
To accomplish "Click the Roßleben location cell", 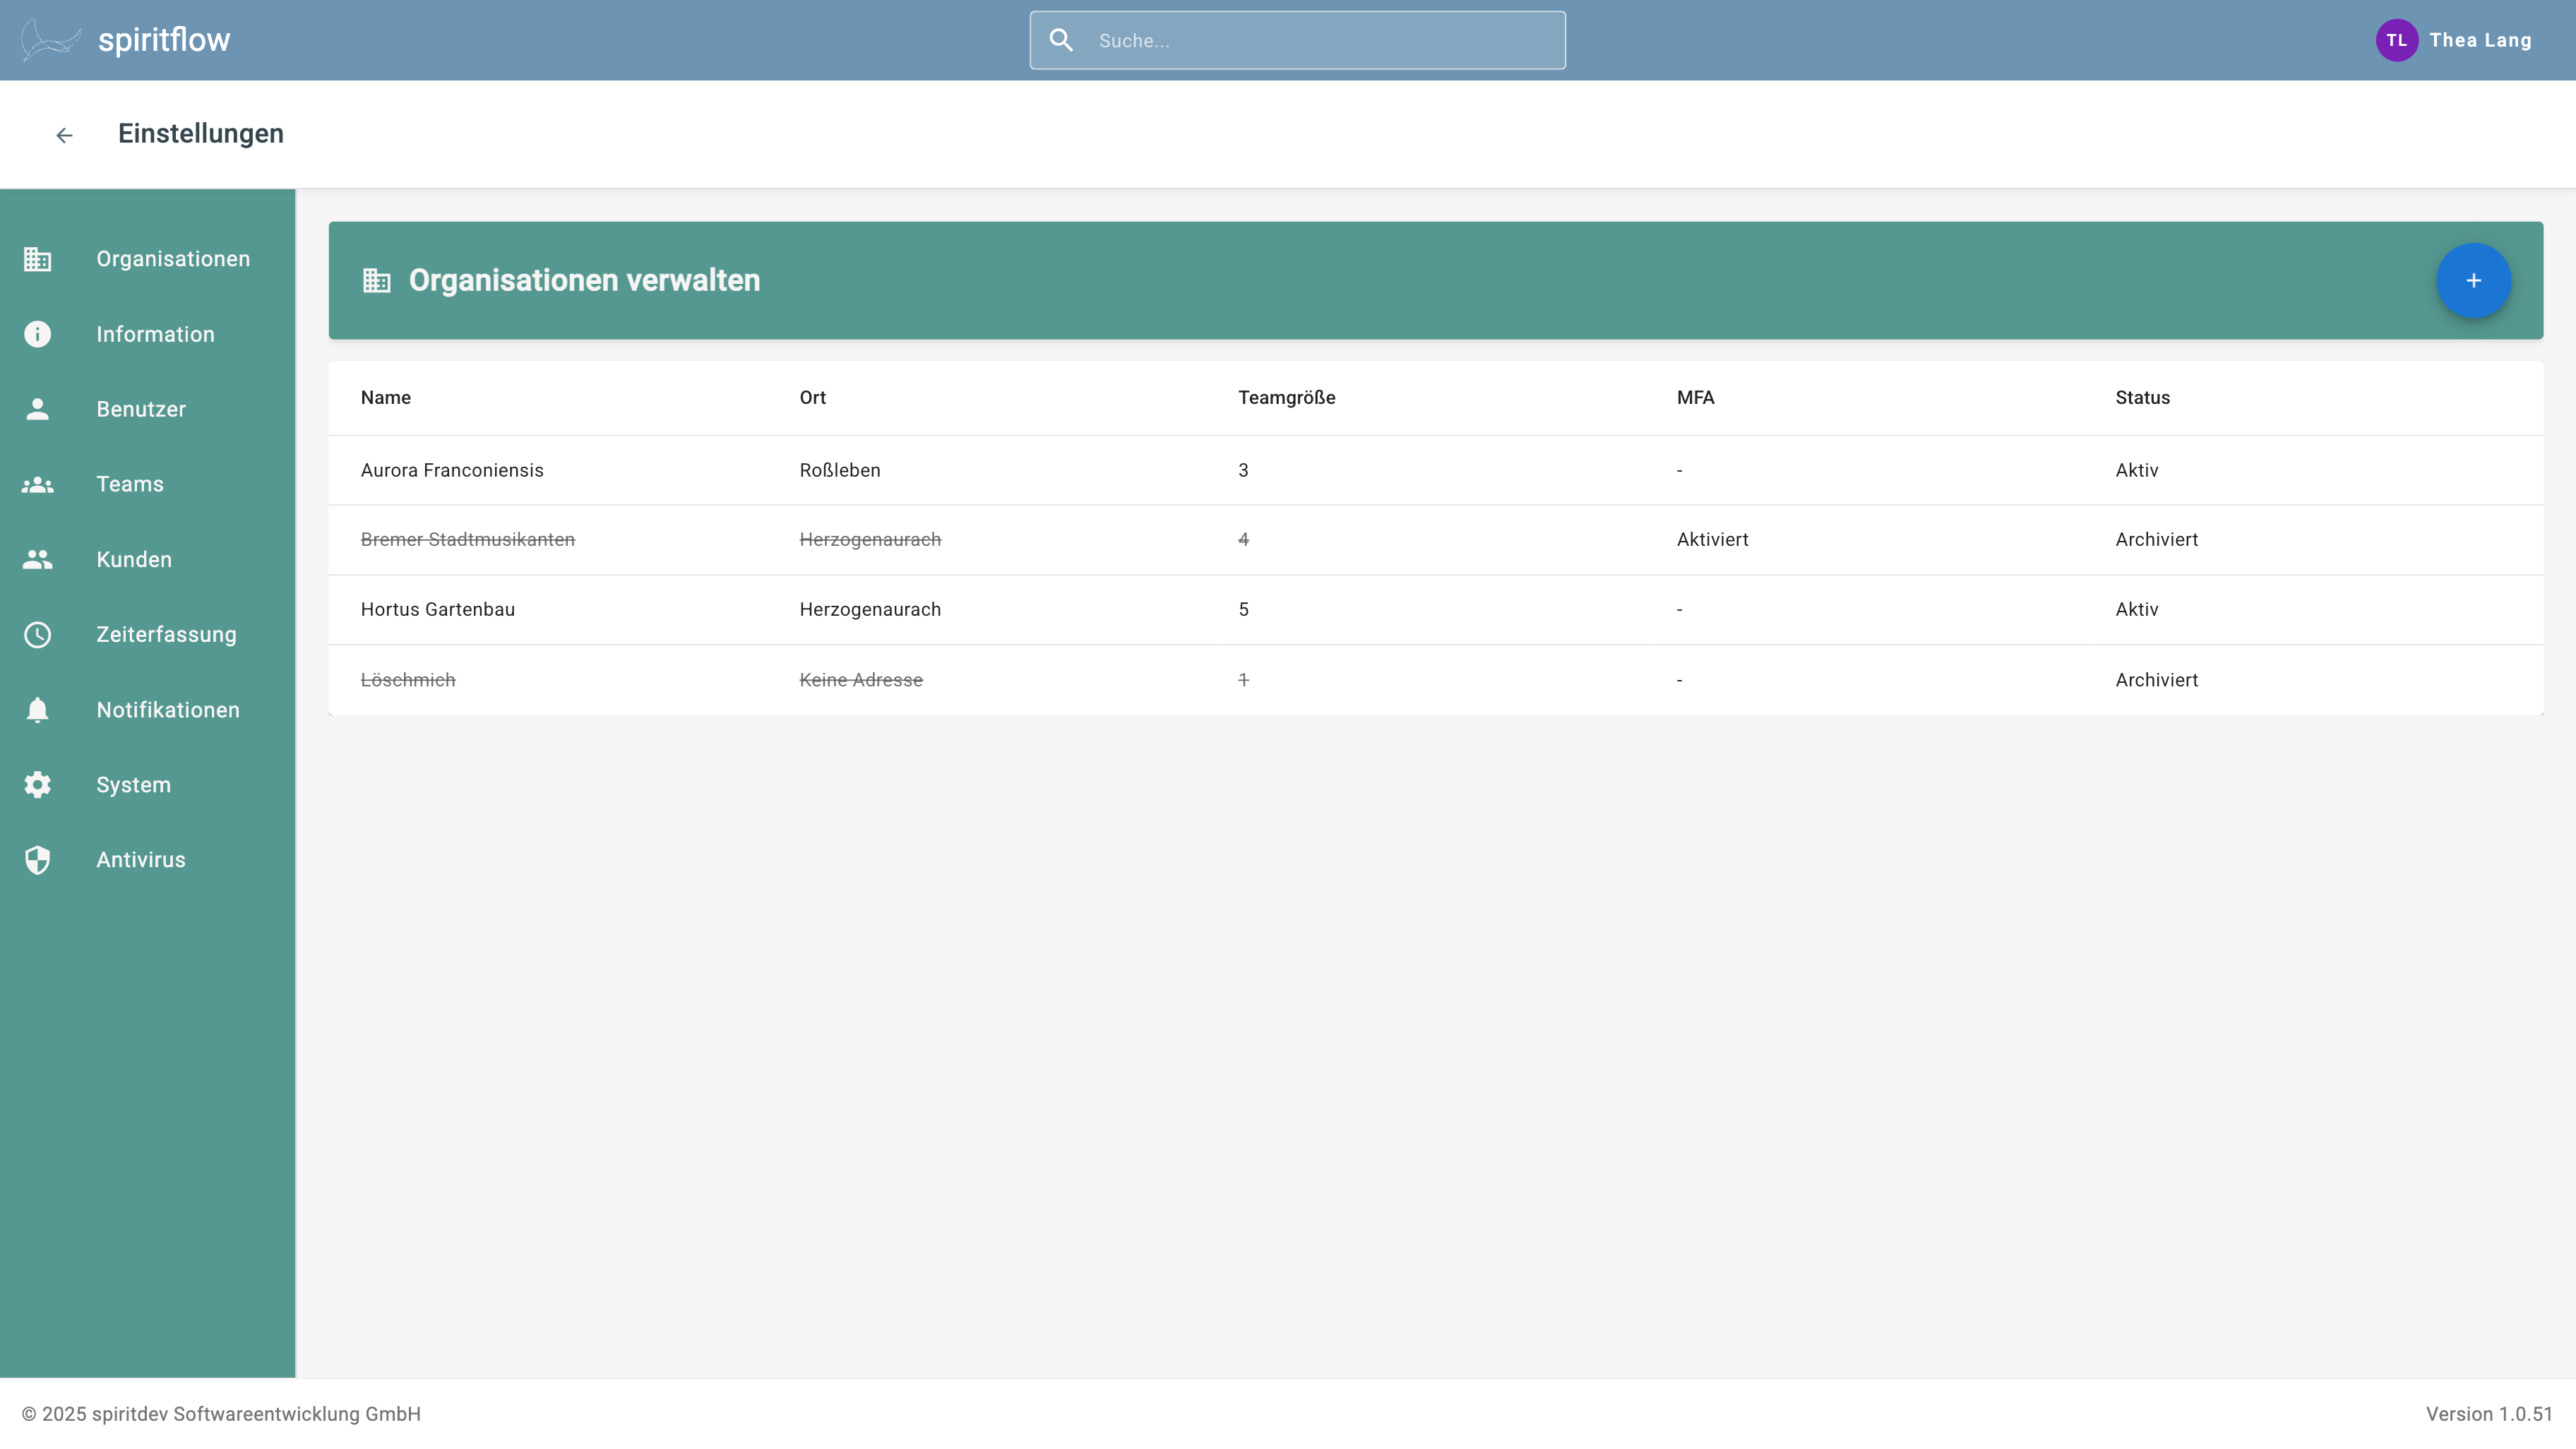I will [840, 470].
